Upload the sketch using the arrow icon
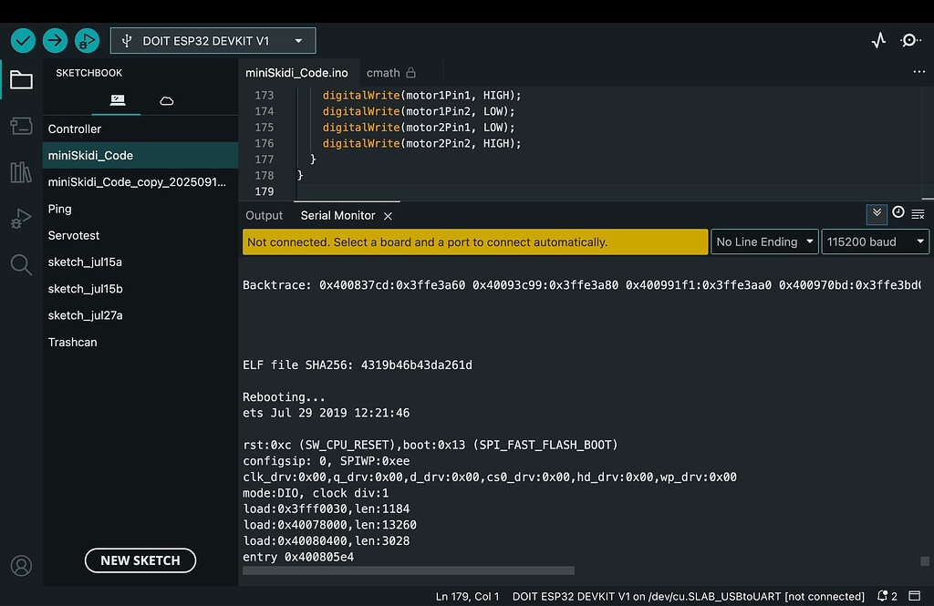The image size is (934, 606). [x=55, y=40]
